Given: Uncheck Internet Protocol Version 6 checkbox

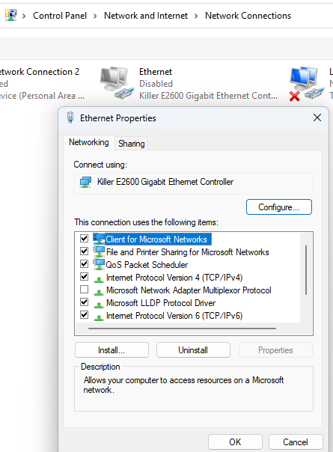Looking at the screenshot, I should pyautogui.click(x=85, y=314).
